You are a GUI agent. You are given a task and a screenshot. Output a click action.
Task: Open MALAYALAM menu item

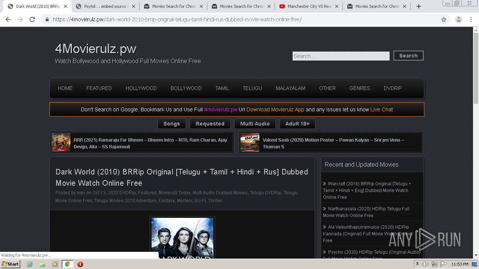pyautogui.click(x=290, y=88)
